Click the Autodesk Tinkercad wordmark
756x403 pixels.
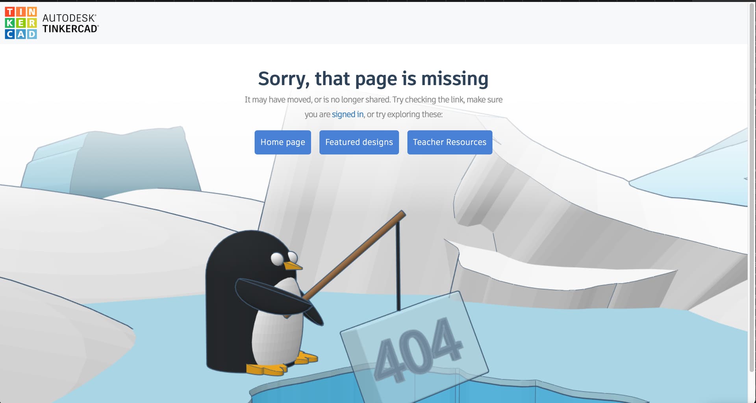point(70,23)
